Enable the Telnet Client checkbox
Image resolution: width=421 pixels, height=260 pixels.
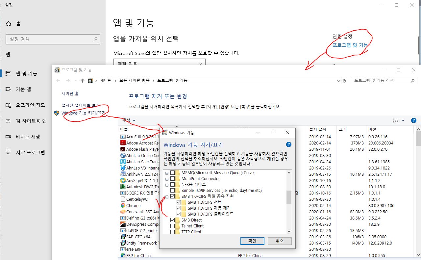173,226
